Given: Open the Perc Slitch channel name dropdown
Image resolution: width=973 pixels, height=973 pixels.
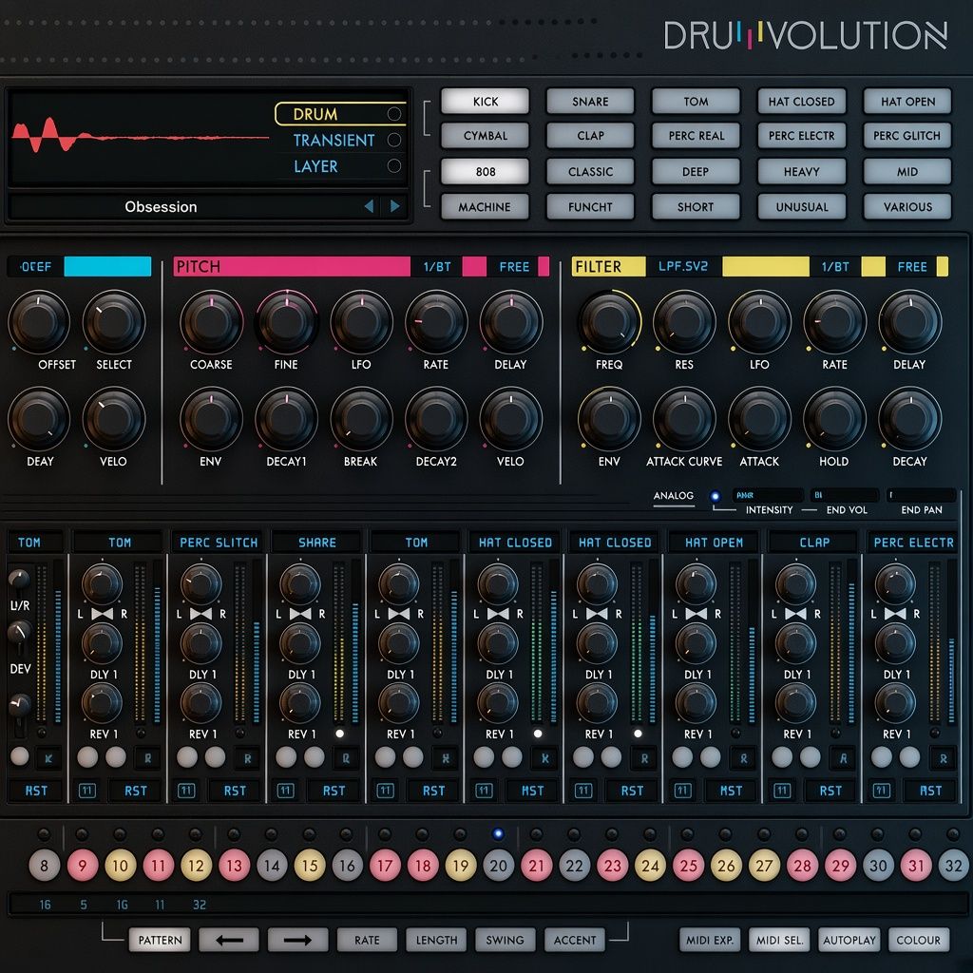Looking at the screenshot, I should click(219, 543).
